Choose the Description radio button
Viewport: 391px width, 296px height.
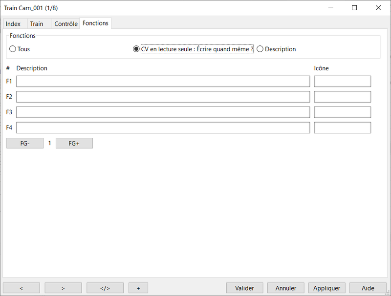coord(260,49)
